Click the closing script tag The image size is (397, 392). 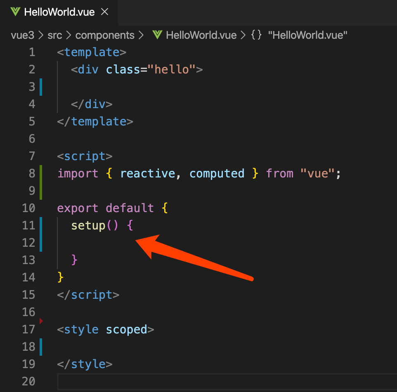(x=88, y=295)
